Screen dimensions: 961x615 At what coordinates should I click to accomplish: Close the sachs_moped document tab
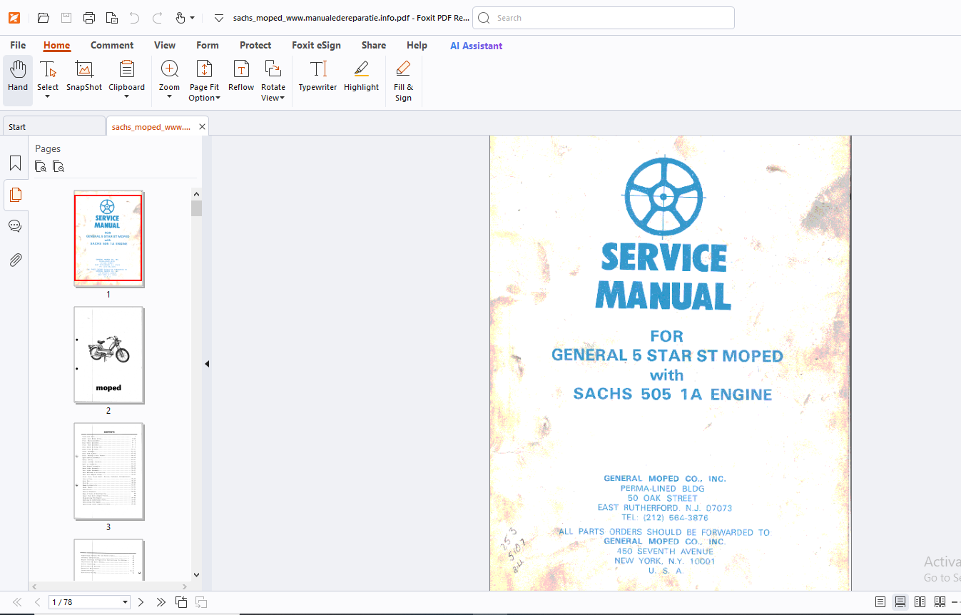coord(202,126)
